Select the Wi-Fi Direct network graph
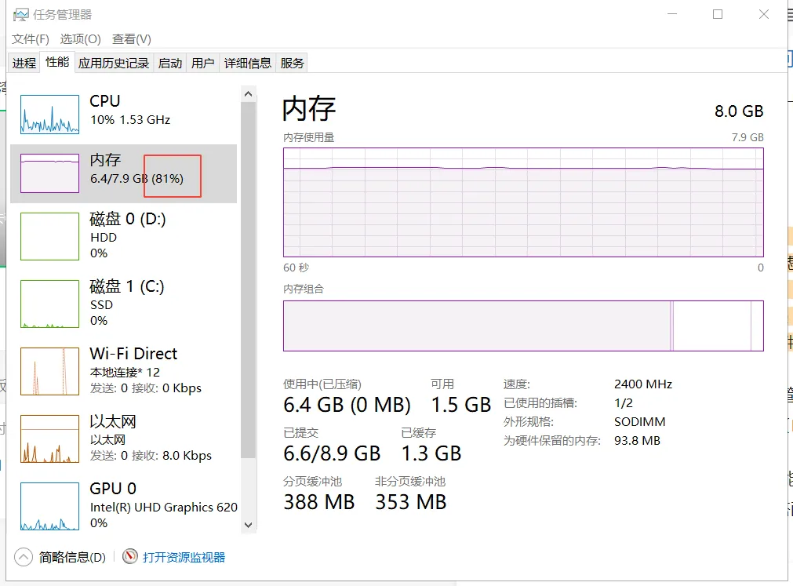This screenshot has height=586, width=793. click(x=49, y=371)
